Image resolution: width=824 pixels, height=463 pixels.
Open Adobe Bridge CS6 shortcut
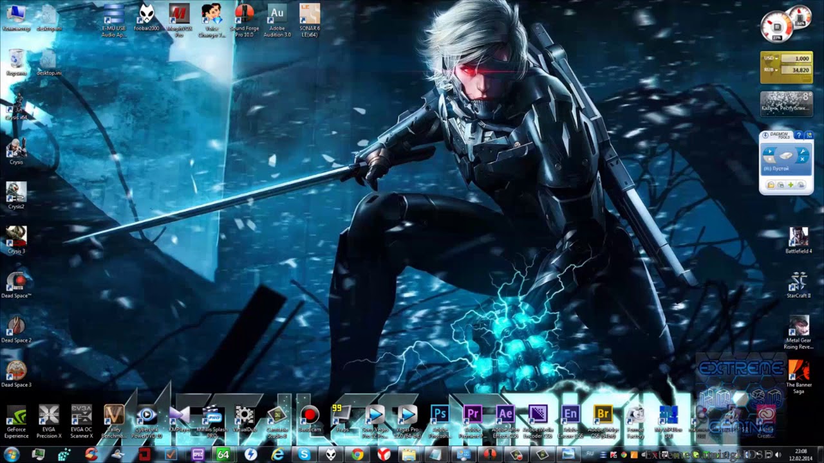(x=603, y=421)
